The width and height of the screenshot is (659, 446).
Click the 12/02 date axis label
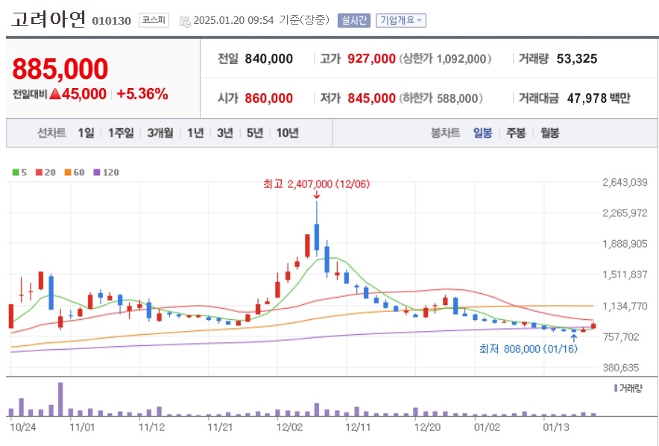(x=289, y=427)
